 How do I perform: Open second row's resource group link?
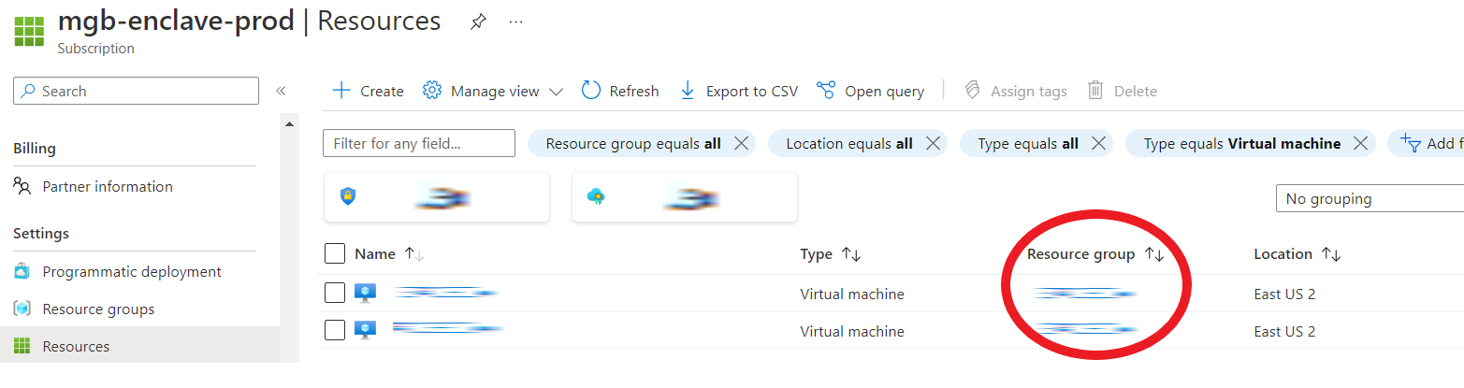(x=1083, y=329)
